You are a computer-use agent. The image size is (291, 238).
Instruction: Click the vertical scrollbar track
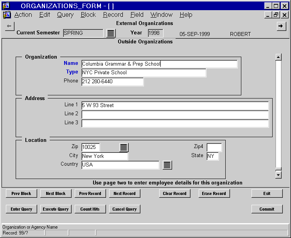(278, 114)
